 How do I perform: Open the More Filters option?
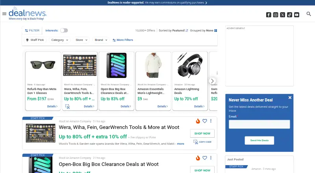[123, 40]
